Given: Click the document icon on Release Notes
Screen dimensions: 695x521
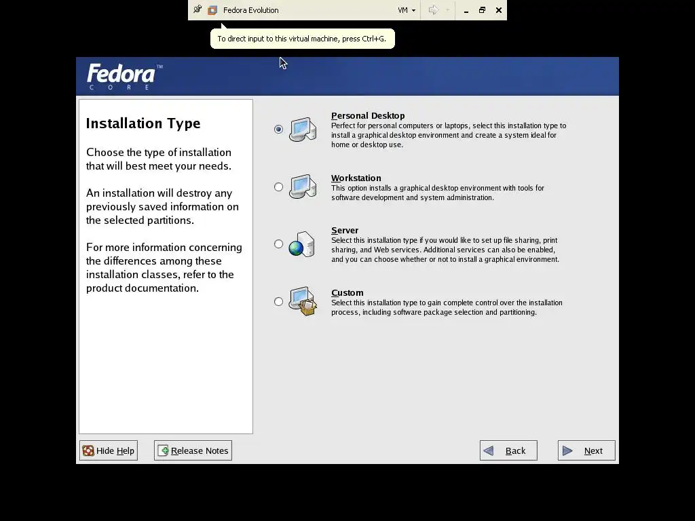Looking at the screenshot, I should pyautogui.click(x=163, y=450).
